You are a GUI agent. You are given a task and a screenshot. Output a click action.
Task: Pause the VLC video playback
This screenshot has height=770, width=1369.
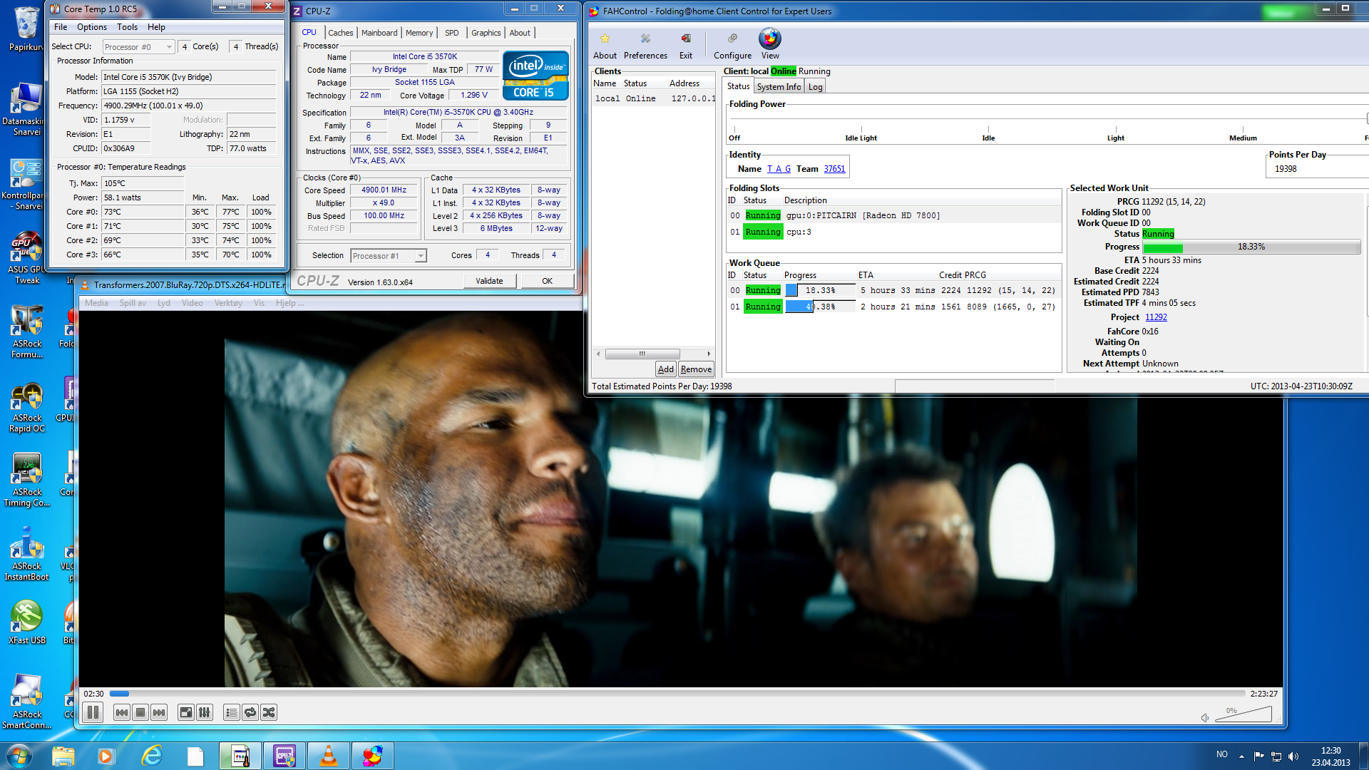(93, 712)
